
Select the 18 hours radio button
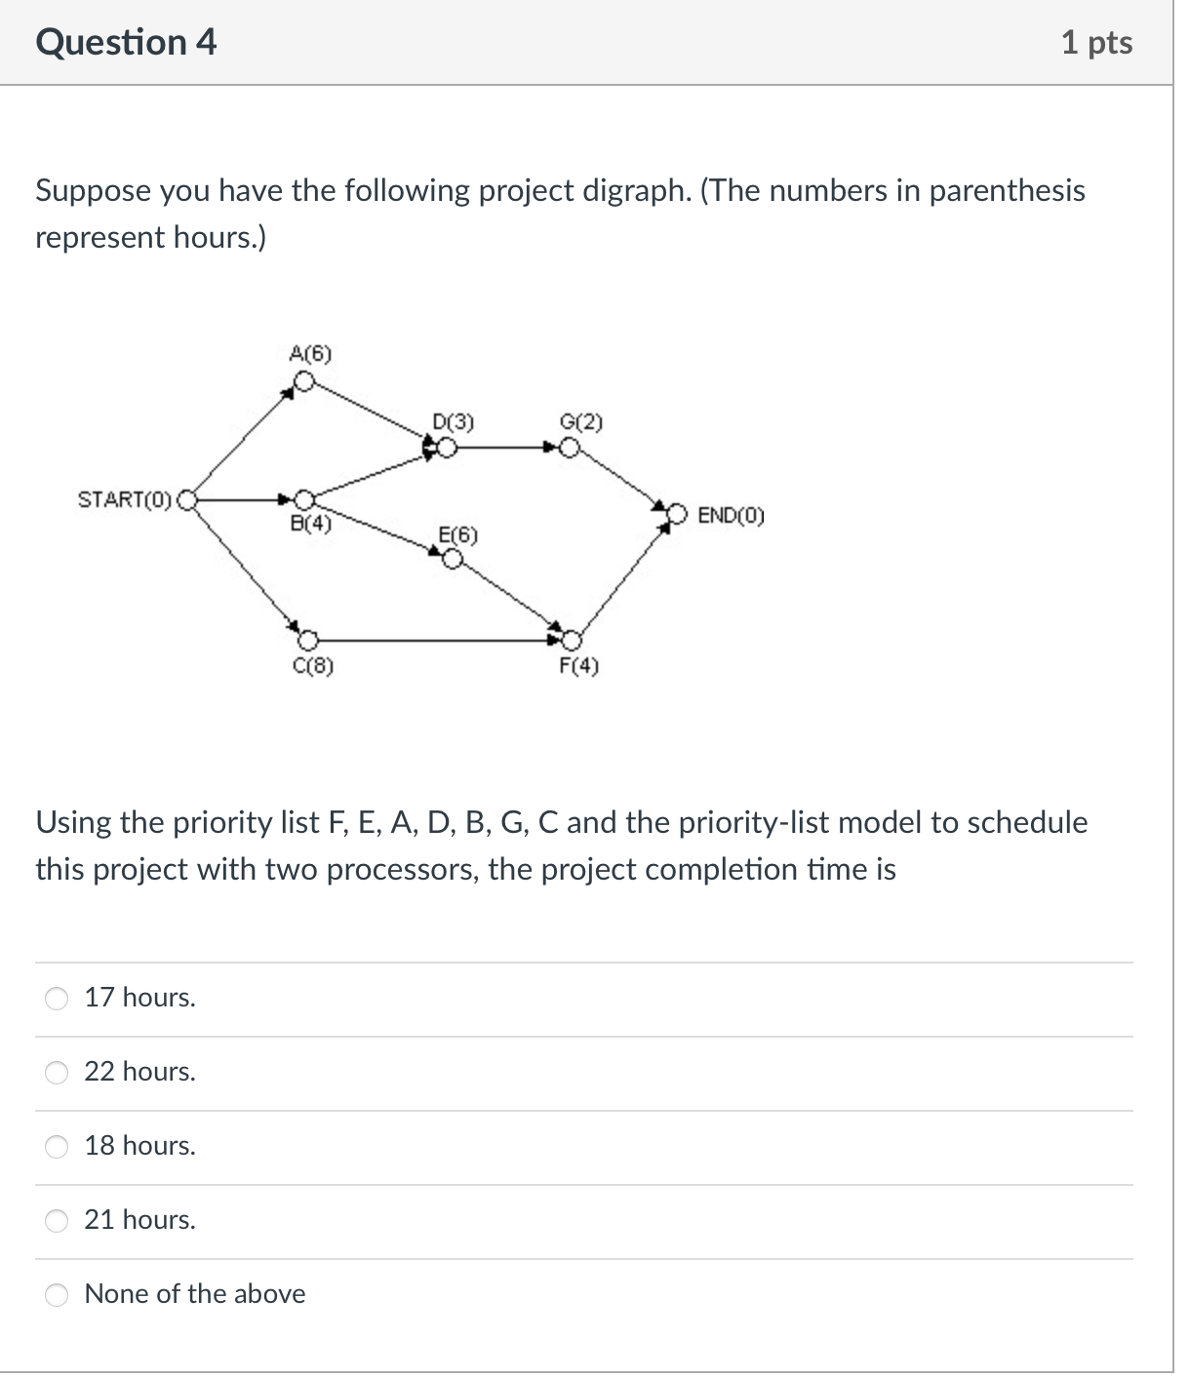(57, 1147)
